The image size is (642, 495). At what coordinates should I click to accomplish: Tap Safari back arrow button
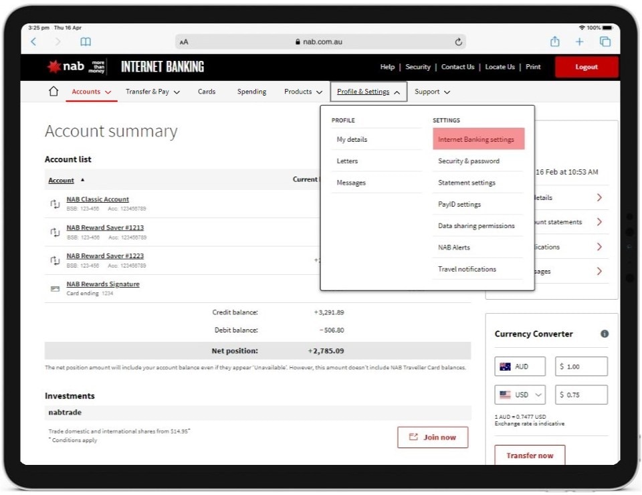[34, 41]
